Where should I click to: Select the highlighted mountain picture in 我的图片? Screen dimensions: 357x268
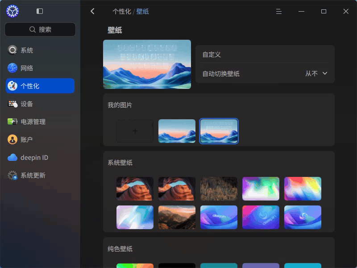coord(219,131)
